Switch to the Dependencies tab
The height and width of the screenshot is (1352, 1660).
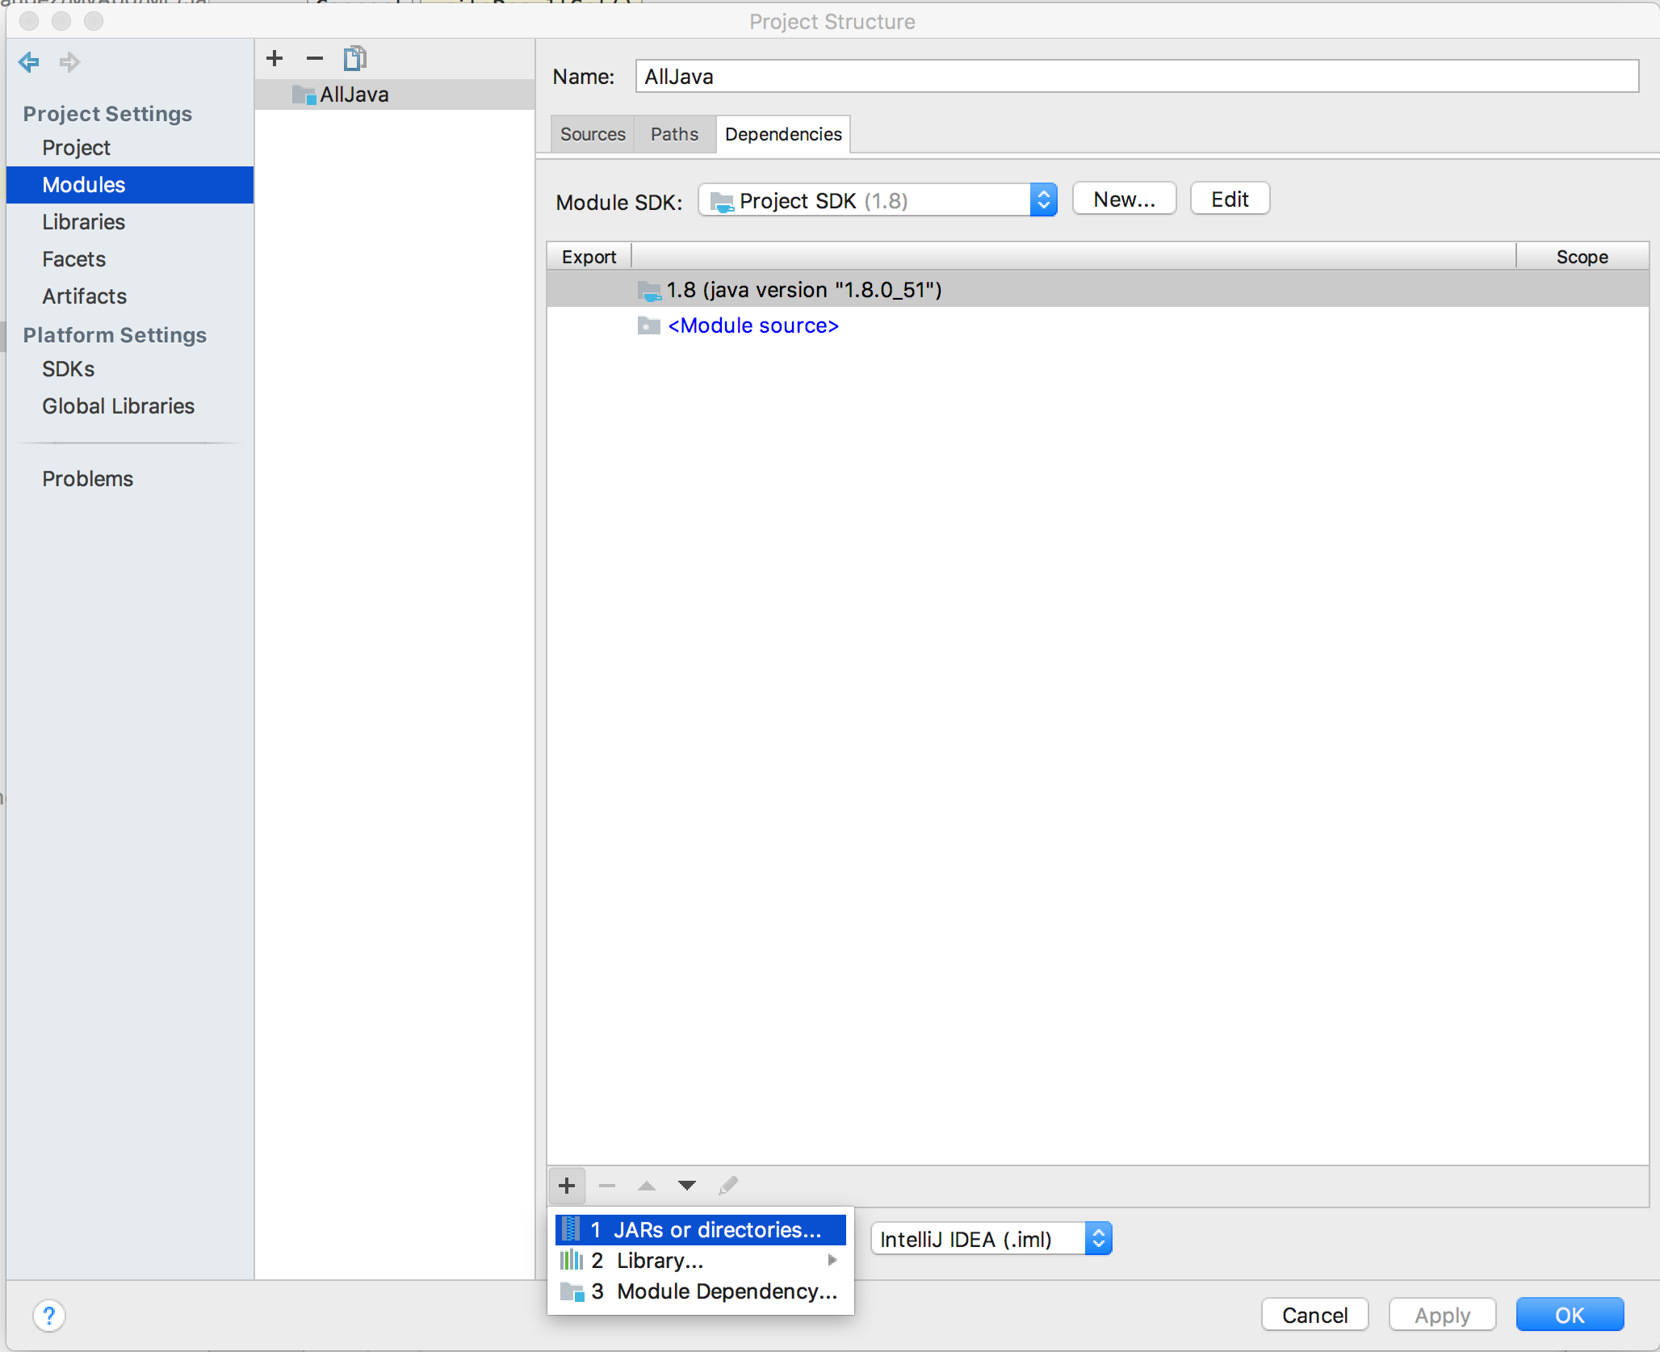coord(783,134)
